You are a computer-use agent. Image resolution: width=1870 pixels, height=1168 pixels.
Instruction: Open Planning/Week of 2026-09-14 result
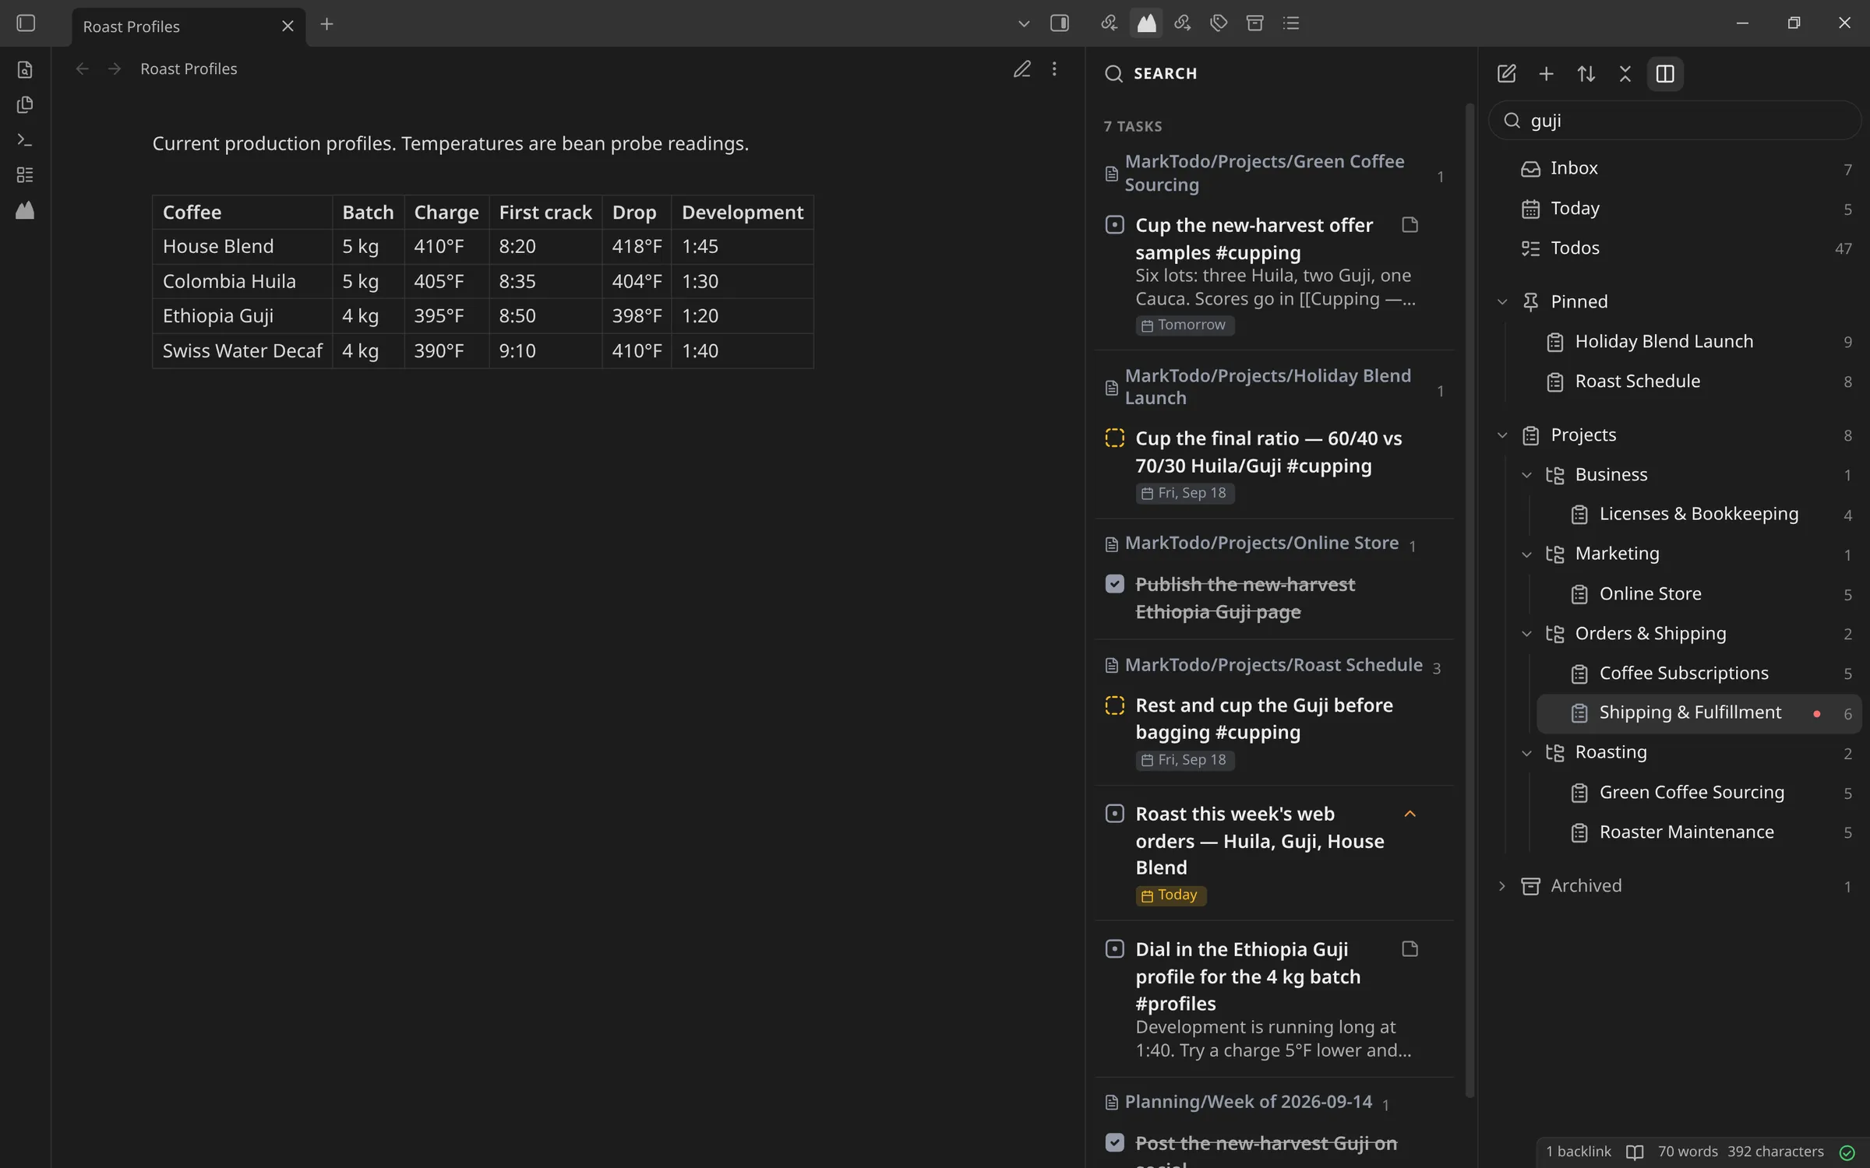1248,1102
